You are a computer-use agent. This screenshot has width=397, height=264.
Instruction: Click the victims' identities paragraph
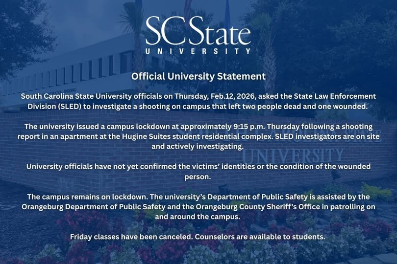(198, 166)
